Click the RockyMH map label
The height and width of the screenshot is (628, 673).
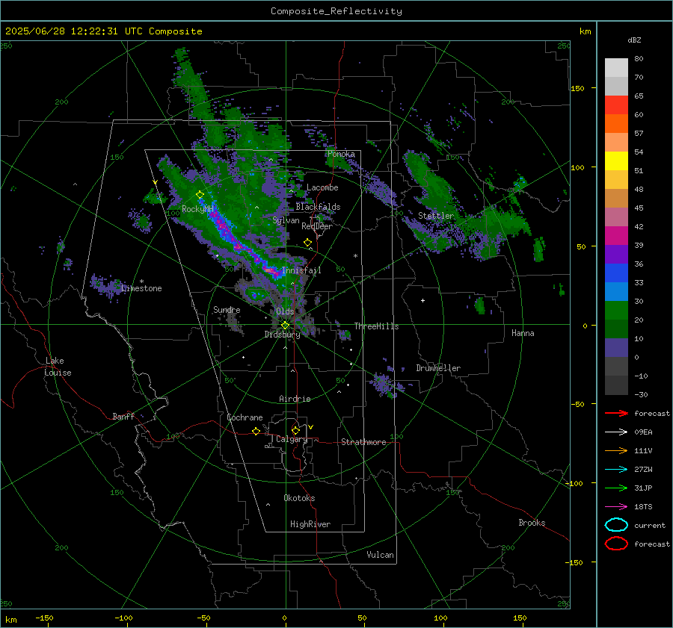tap(197, 209)
